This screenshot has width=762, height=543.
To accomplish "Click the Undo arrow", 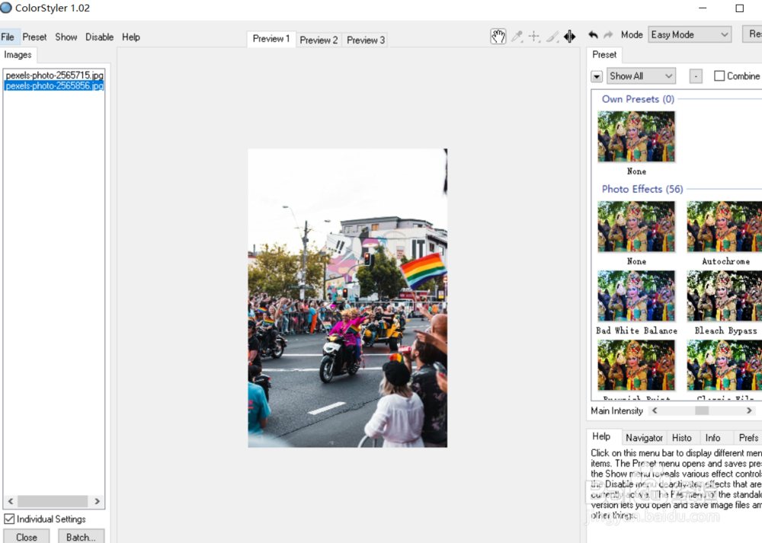I will coord(593,35).
